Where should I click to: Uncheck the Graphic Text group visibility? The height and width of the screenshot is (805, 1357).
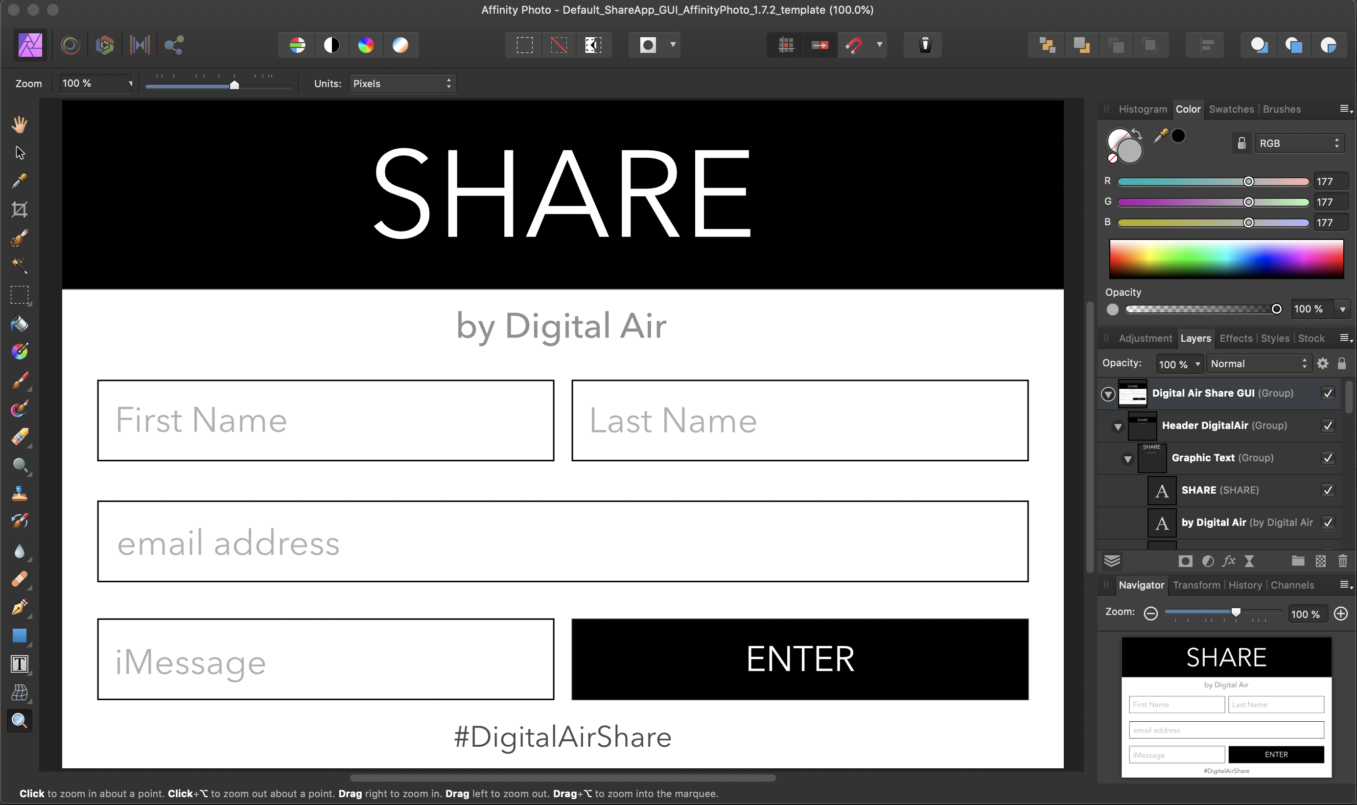(x=1328, y=458)
